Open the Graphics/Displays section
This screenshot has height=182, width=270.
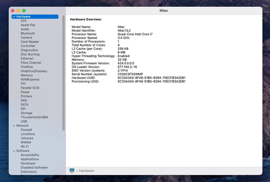(x=34, y=71)
